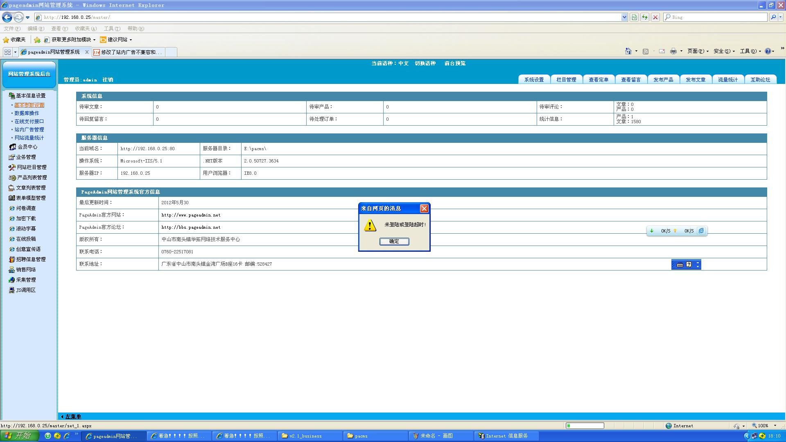Click Add to Favorites Bar star icon
This screenshot has width=786, height=442.
37,40
